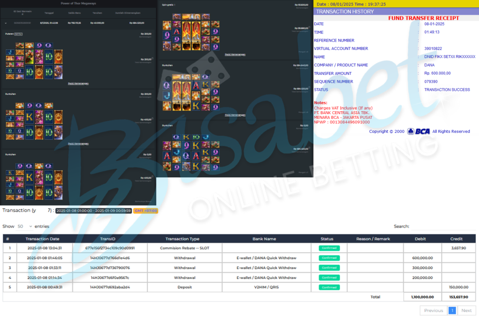
Task: Sort by the Reason / Remark column
Action: coord(373,239)
